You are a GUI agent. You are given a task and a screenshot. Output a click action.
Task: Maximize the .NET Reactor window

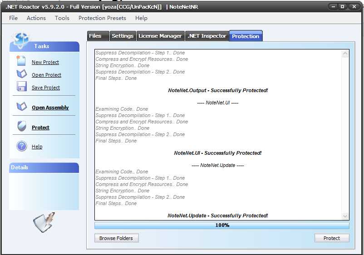342,7
